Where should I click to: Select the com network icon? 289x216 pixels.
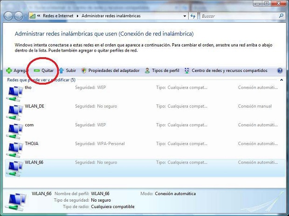(14, 131)
